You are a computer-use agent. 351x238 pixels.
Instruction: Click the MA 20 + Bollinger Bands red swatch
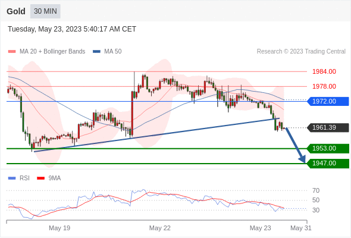coord(12,52)
